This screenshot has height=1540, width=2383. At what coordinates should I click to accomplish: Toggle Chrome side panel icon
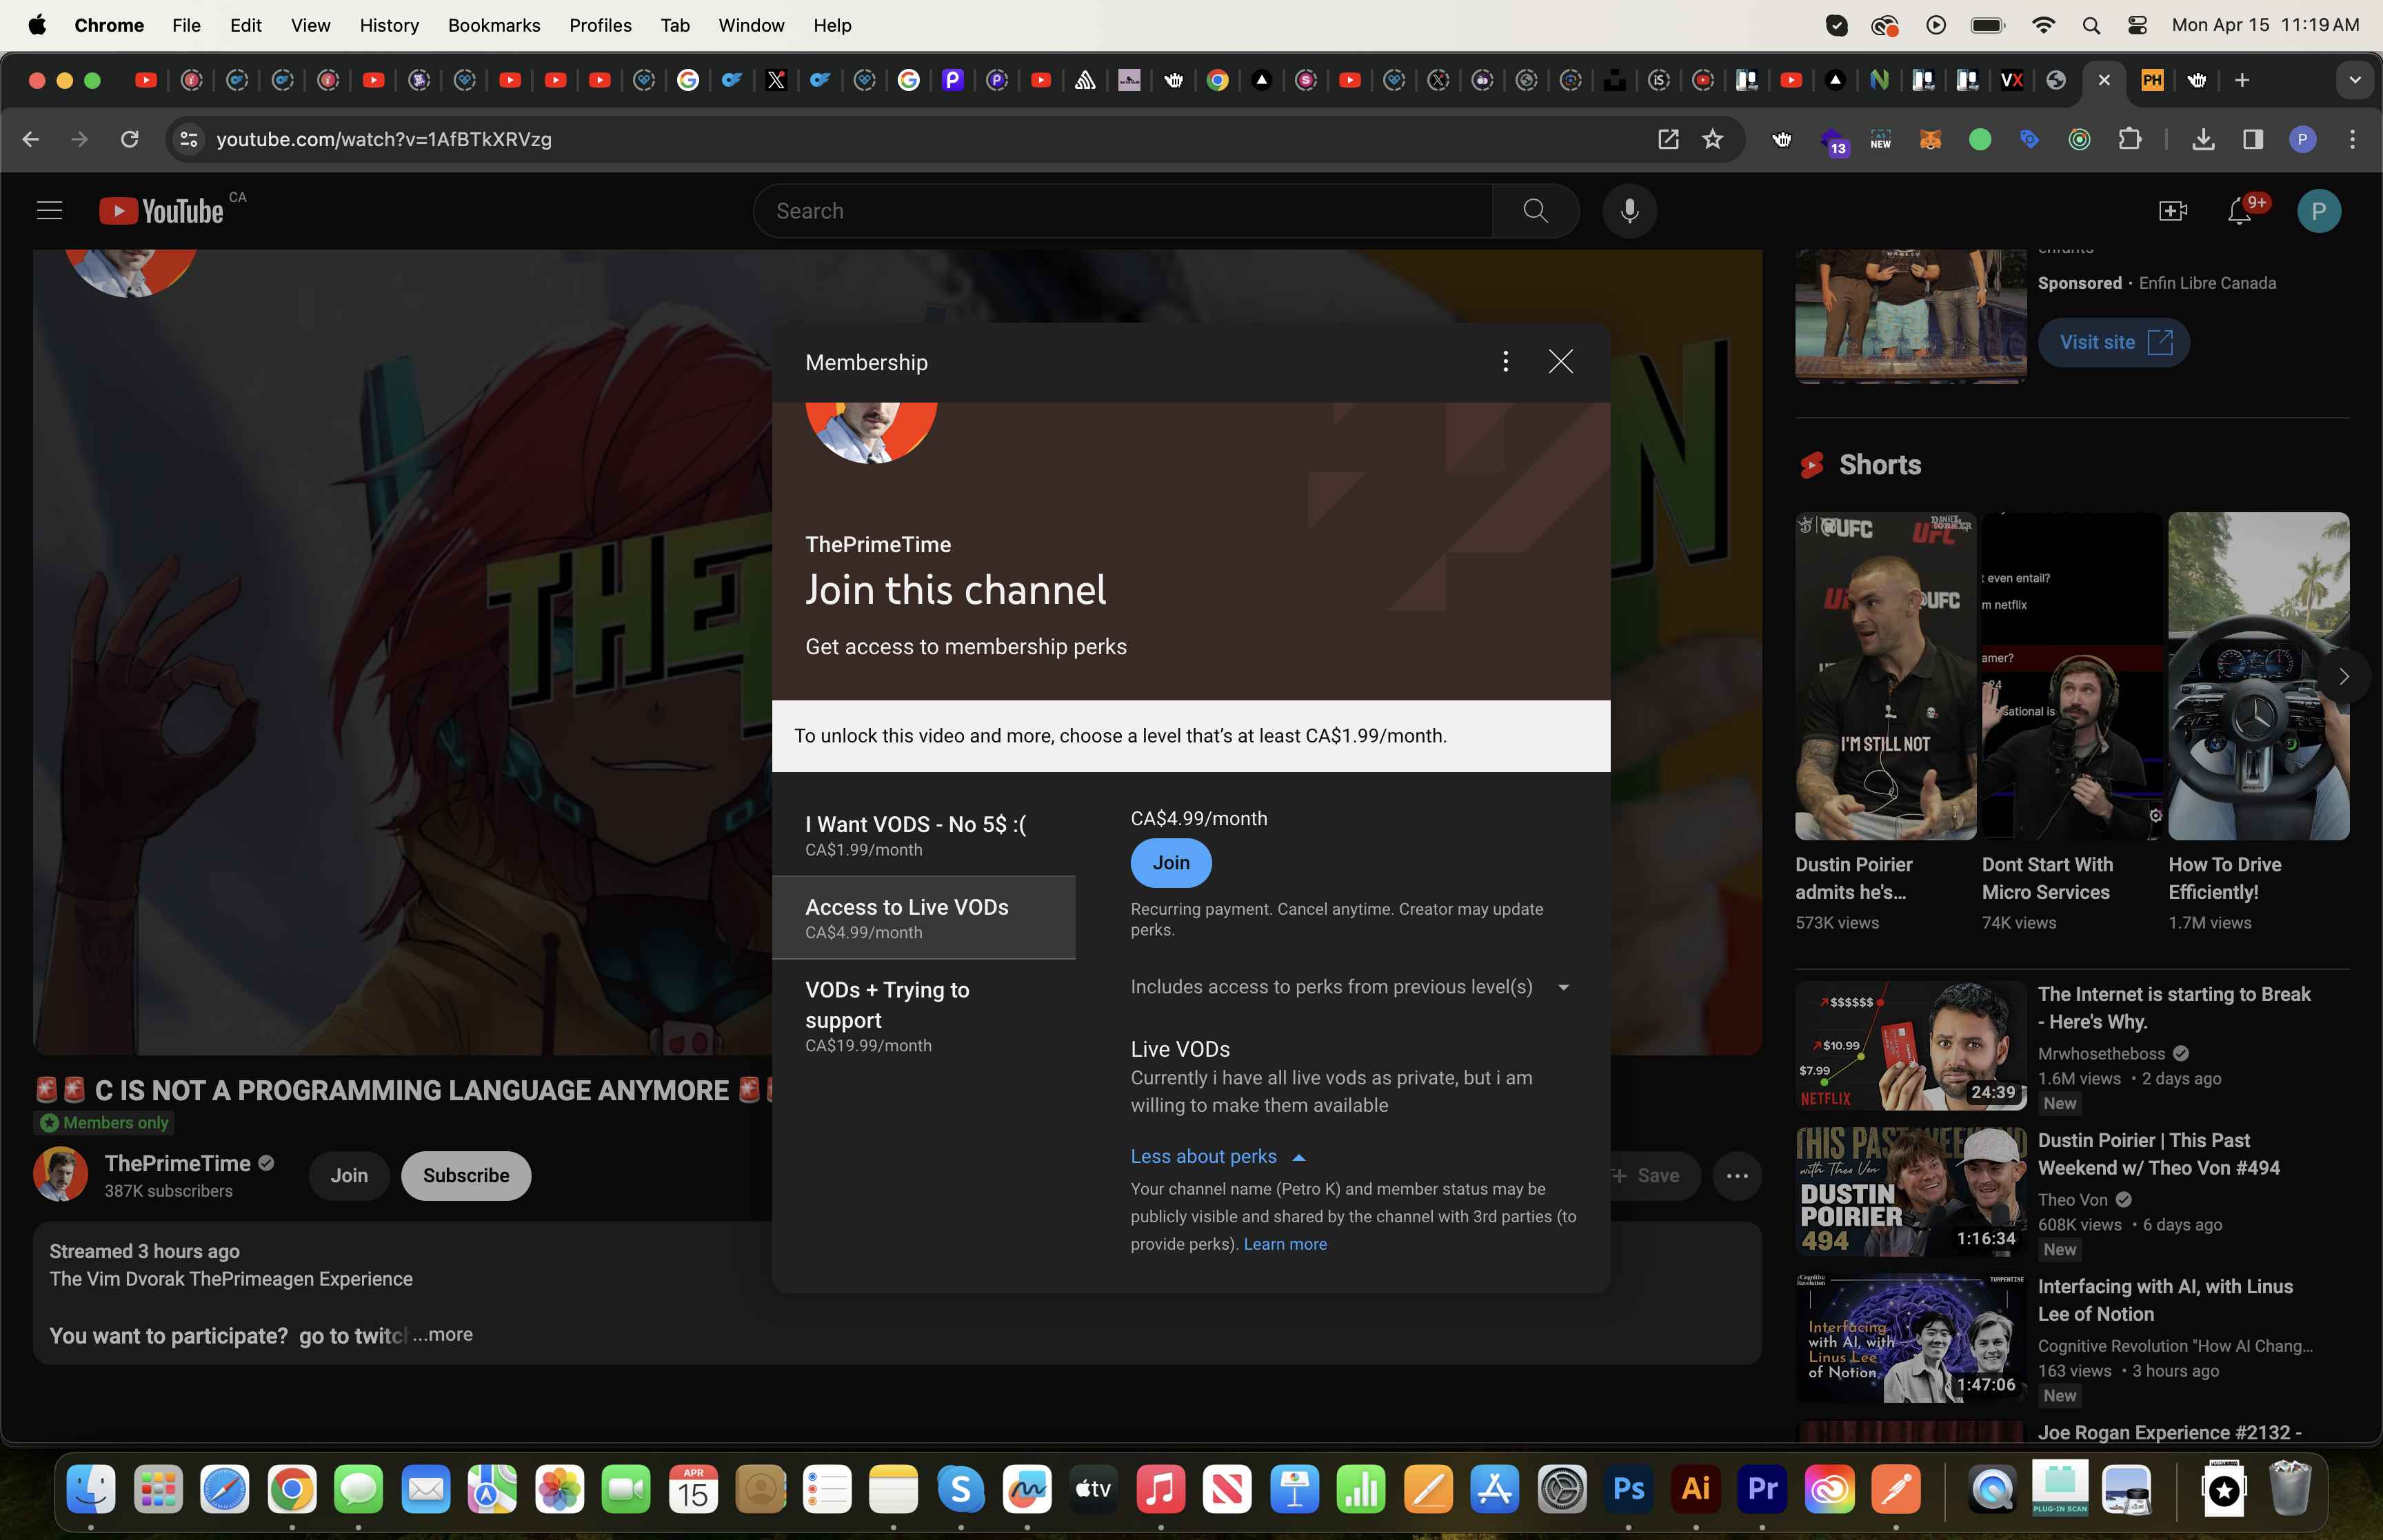[x=2252, y=139]
